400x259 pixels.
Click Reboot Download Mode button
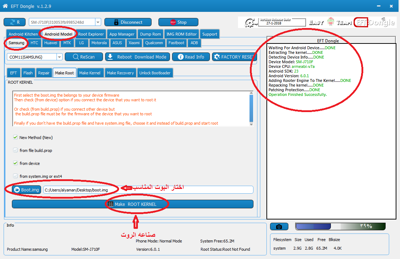(x=138, y=57)
